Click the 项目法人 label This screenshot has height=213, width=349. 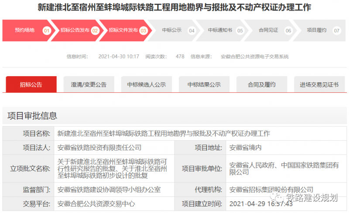click(37, 148)
